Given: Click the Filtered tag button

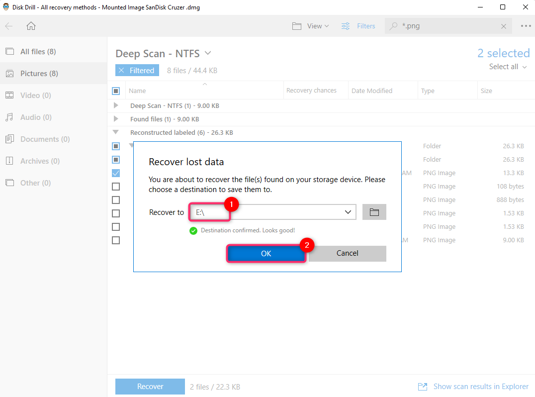Looking at the screenshot, I should tap(137, 70).
